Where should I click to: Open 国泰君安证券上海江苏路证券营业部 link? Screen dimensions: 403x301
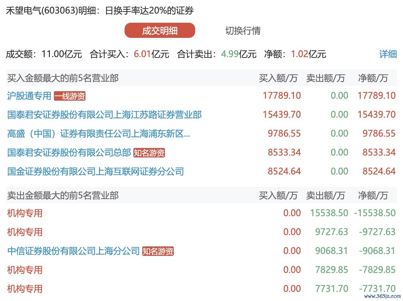pyautogui.click(x=104, y=115)
